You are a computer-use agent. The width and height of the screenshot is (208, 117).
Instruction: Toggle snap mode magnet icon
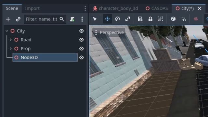click(184, 19)
